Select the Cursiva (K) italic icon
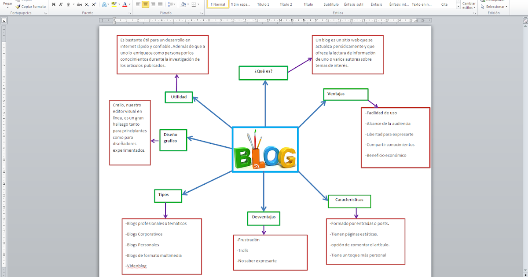Screen dimensions: 528x277 coord(60,4)
